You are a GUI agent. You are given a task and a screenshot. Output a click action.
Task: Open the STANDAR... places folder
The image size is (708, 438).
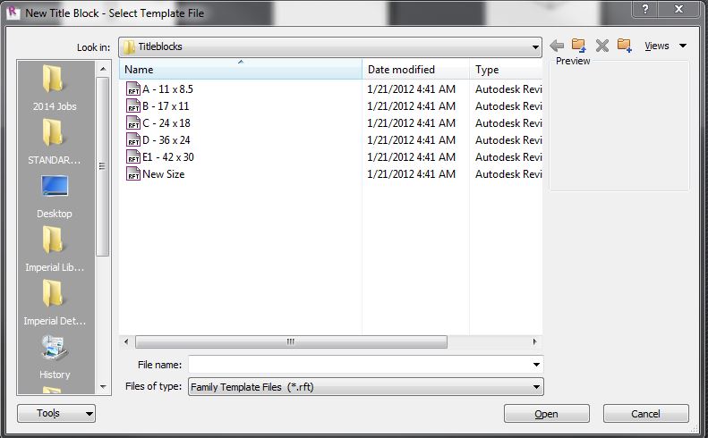(x=55, y=142)
